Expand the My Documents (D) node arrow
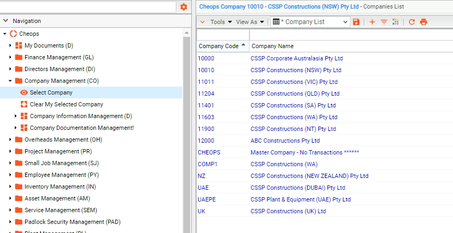The image size is (453, 233). pyautogui.click(x=10, y=45)
